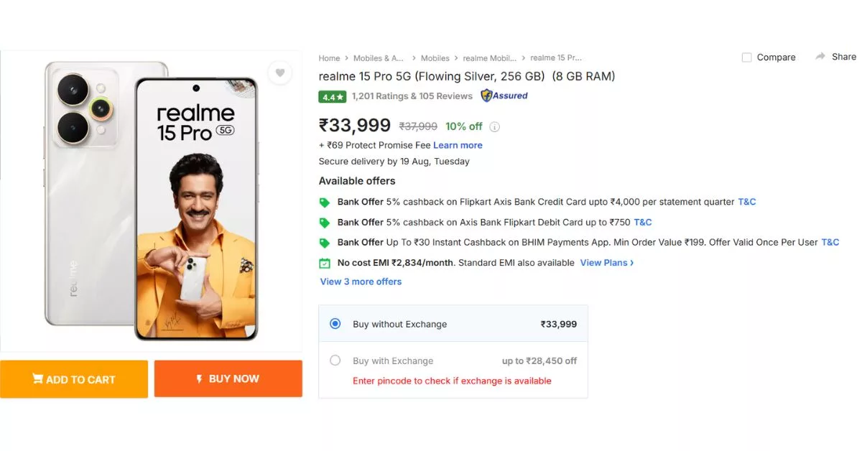
Task: Click the tag icon beside the BHIM Payments offer
Action: pos(325,242)
